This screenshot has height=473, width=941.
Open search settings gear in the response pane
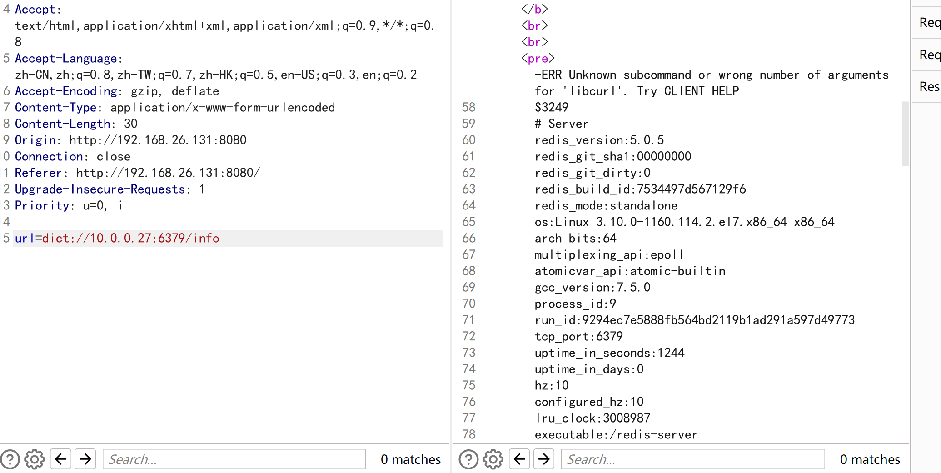point(493,459)
